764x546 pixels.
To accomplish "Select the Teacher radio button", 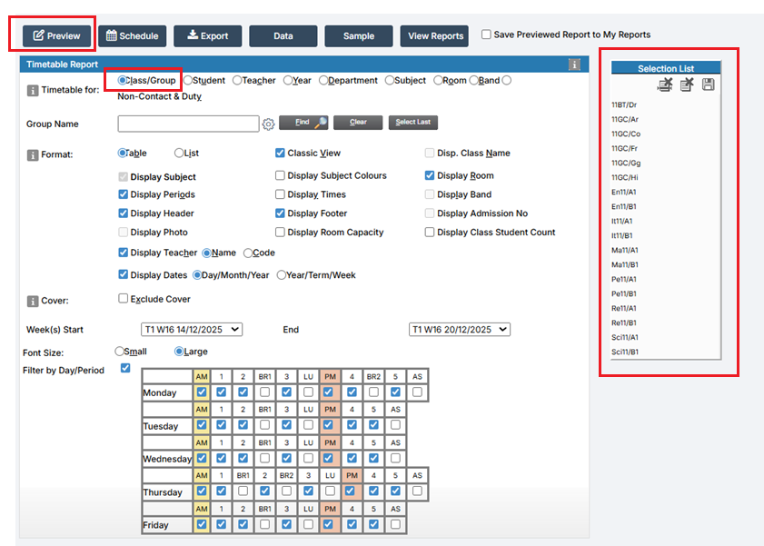I will [x=237, y=80].
